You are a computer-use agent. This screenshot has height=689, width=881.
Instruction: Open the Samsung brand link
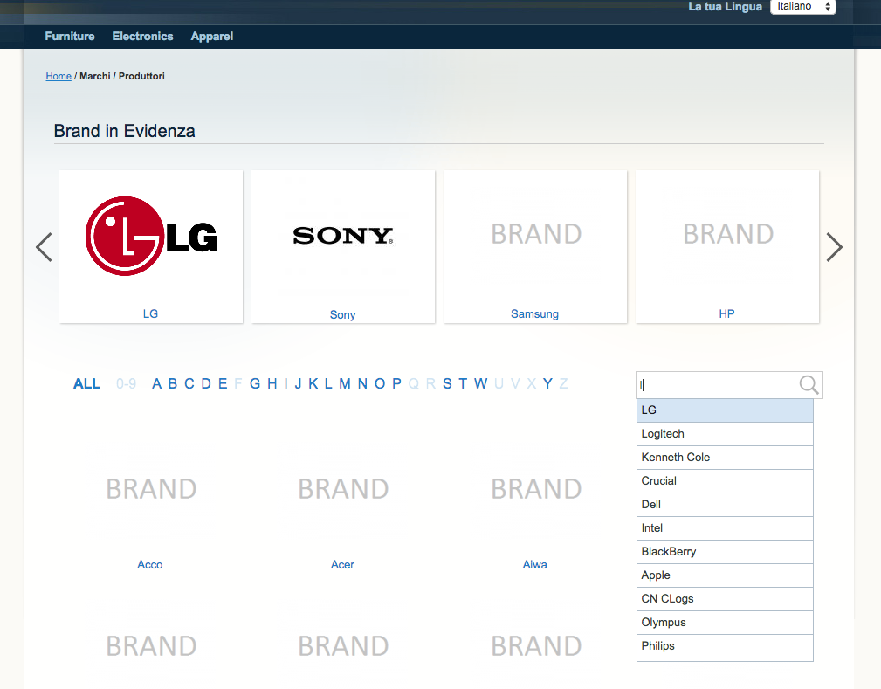point(535,314)
